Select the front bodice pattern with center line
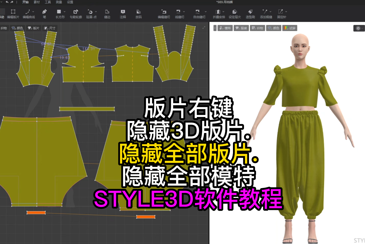The width and height of the screenshot is (365, 244). (x=83, y=63)
